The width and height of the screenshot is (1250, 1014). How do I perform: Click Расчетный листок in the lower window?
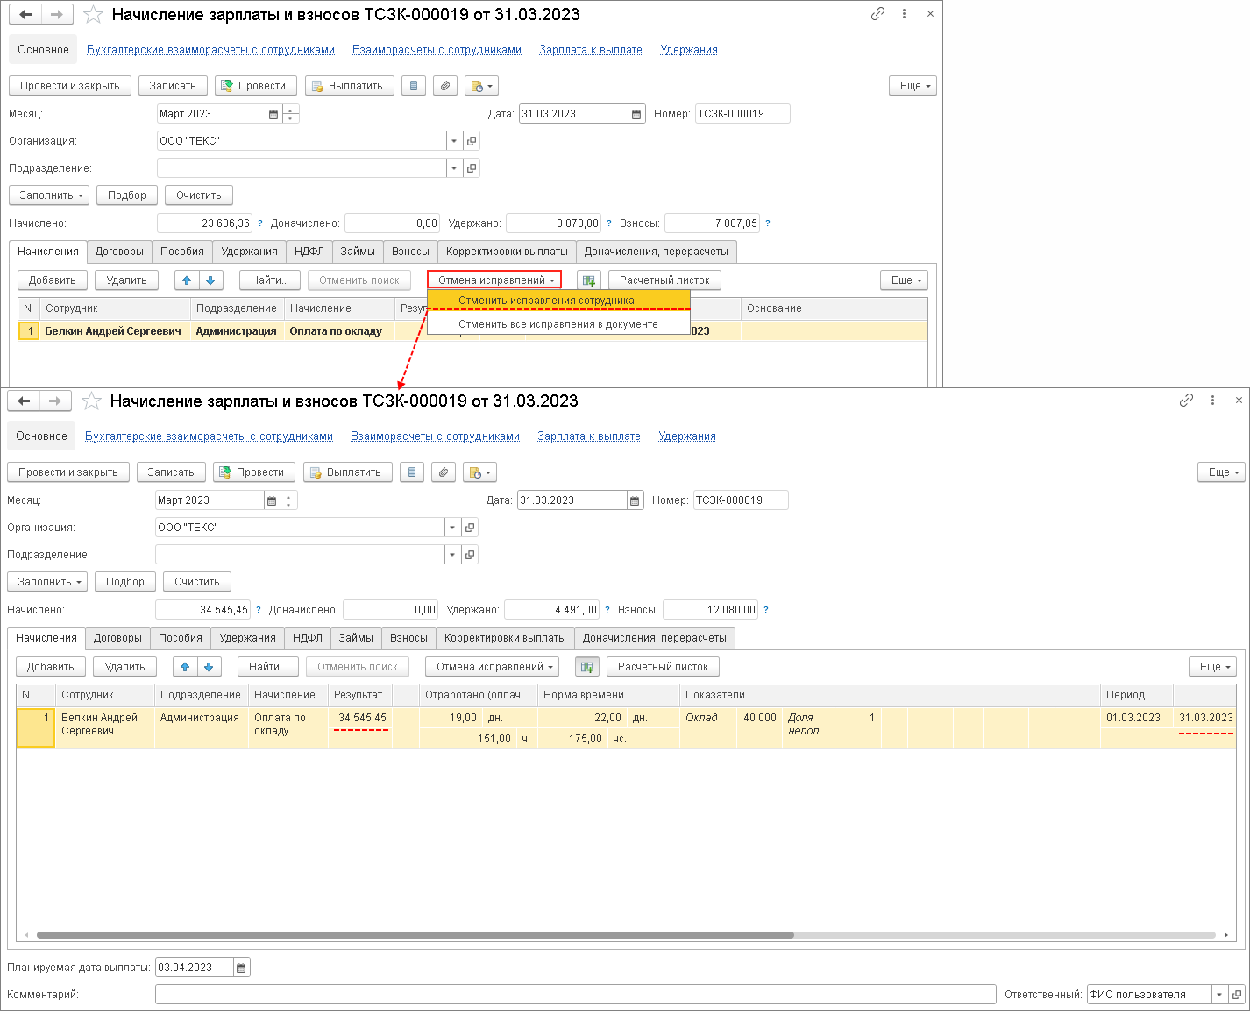click(x=663, y=667)
